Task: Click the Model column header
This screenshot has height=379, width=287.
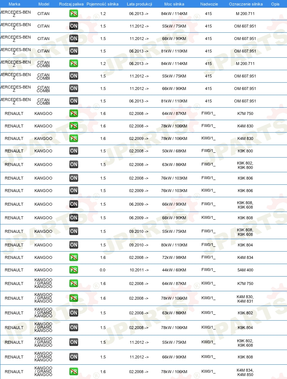Action: [44, 4]
